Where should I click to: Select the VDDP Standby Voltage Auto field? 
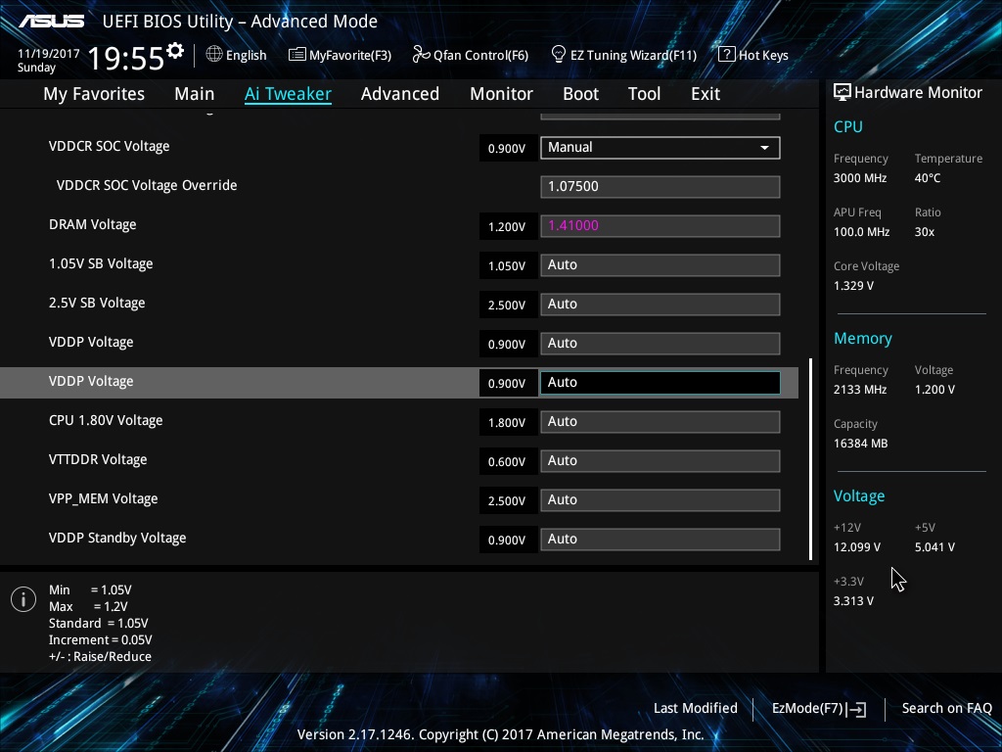[x=660, y=540]
